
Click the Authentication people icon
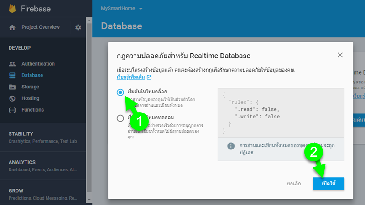[x=12, y=64]
